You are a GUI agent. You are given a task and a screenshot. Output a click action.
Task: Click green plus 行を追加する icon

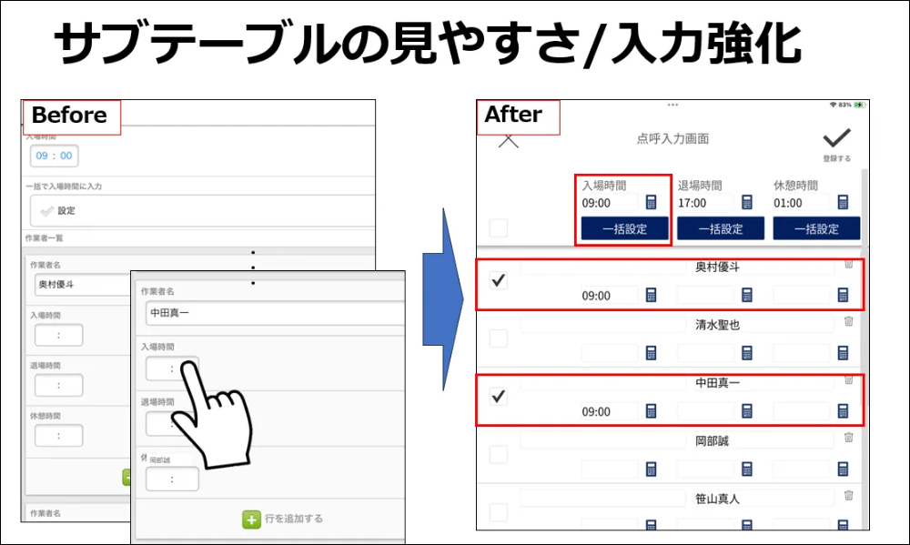click(x=251, y=520)
